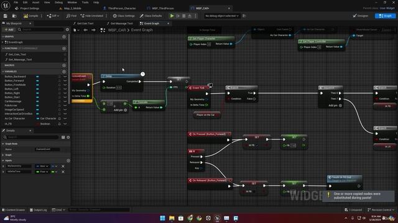
Task: Open type dropdown for MyGeometry input
Action: point(42,166)
